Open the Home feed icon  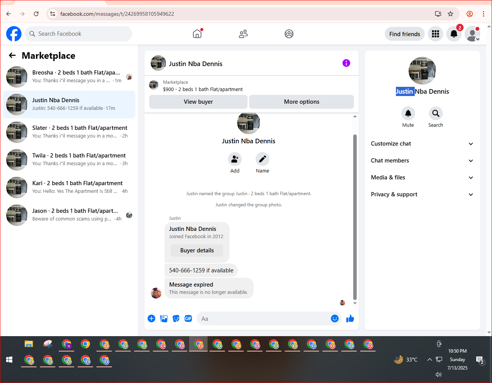pos(197,34)
